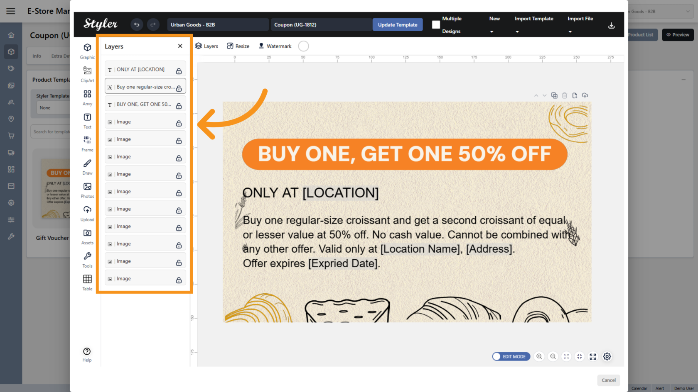The image size is (698, 392).
Task: Click the white color circle beside Watermark
Action: (x=304, y=46)
